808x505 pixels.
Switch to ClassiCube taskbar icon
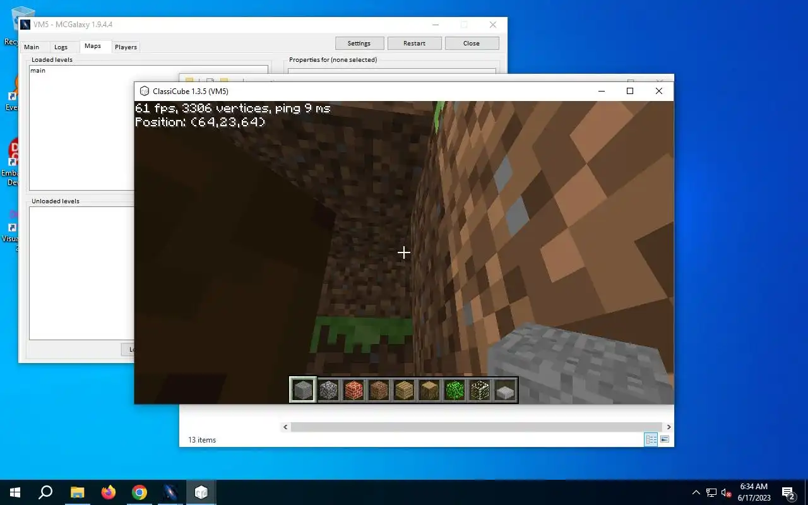(x=201, y=492)
